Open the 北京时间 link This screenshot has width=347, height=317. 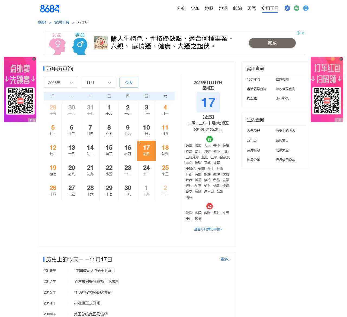click(x=253, y=79)
